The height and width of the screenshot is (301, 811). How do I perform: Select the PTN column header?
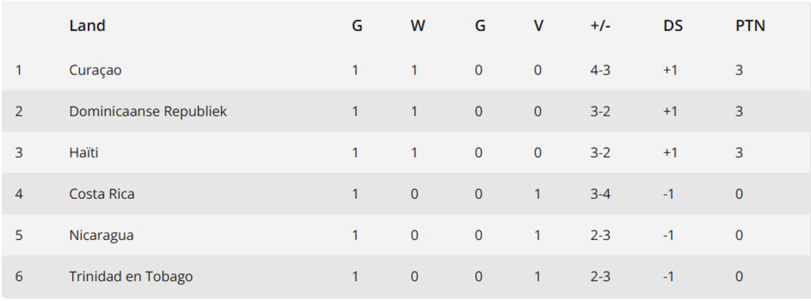(750, 26)
